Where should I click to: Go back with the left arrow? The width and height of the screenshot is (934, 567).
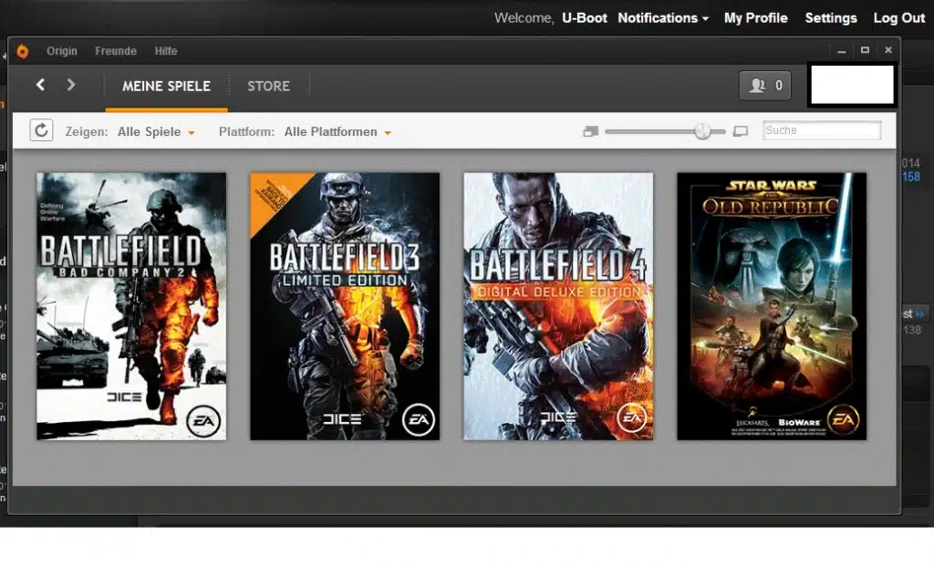pos(40,85)
